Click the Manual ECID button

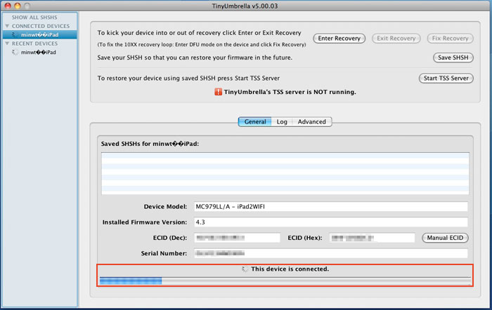(445, 238)
